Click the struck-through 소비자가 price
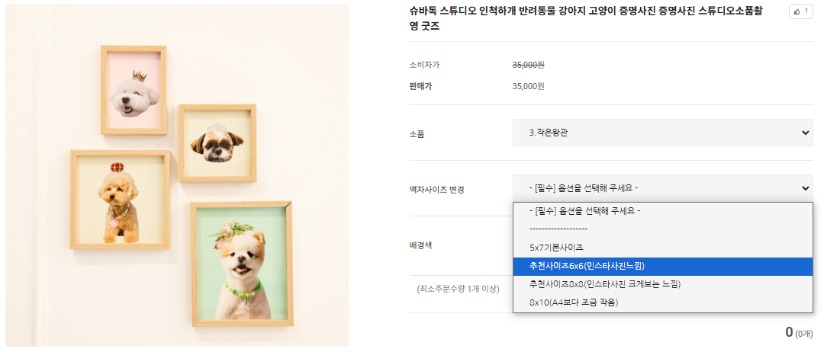The image size is (840, 352). coord(528,66)
